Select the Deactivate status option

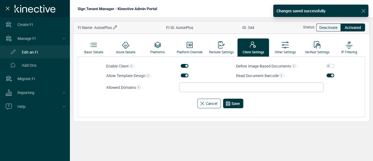(x=328, y=27)
